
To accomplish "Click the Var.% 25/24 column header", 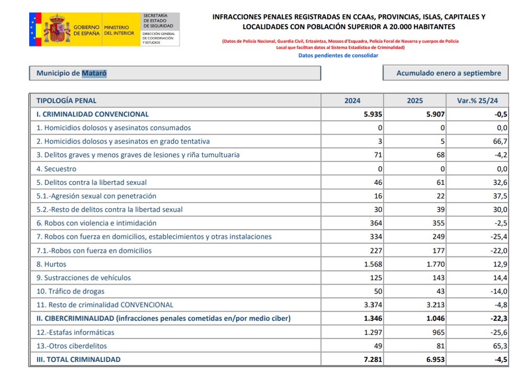I will point(477,100).
